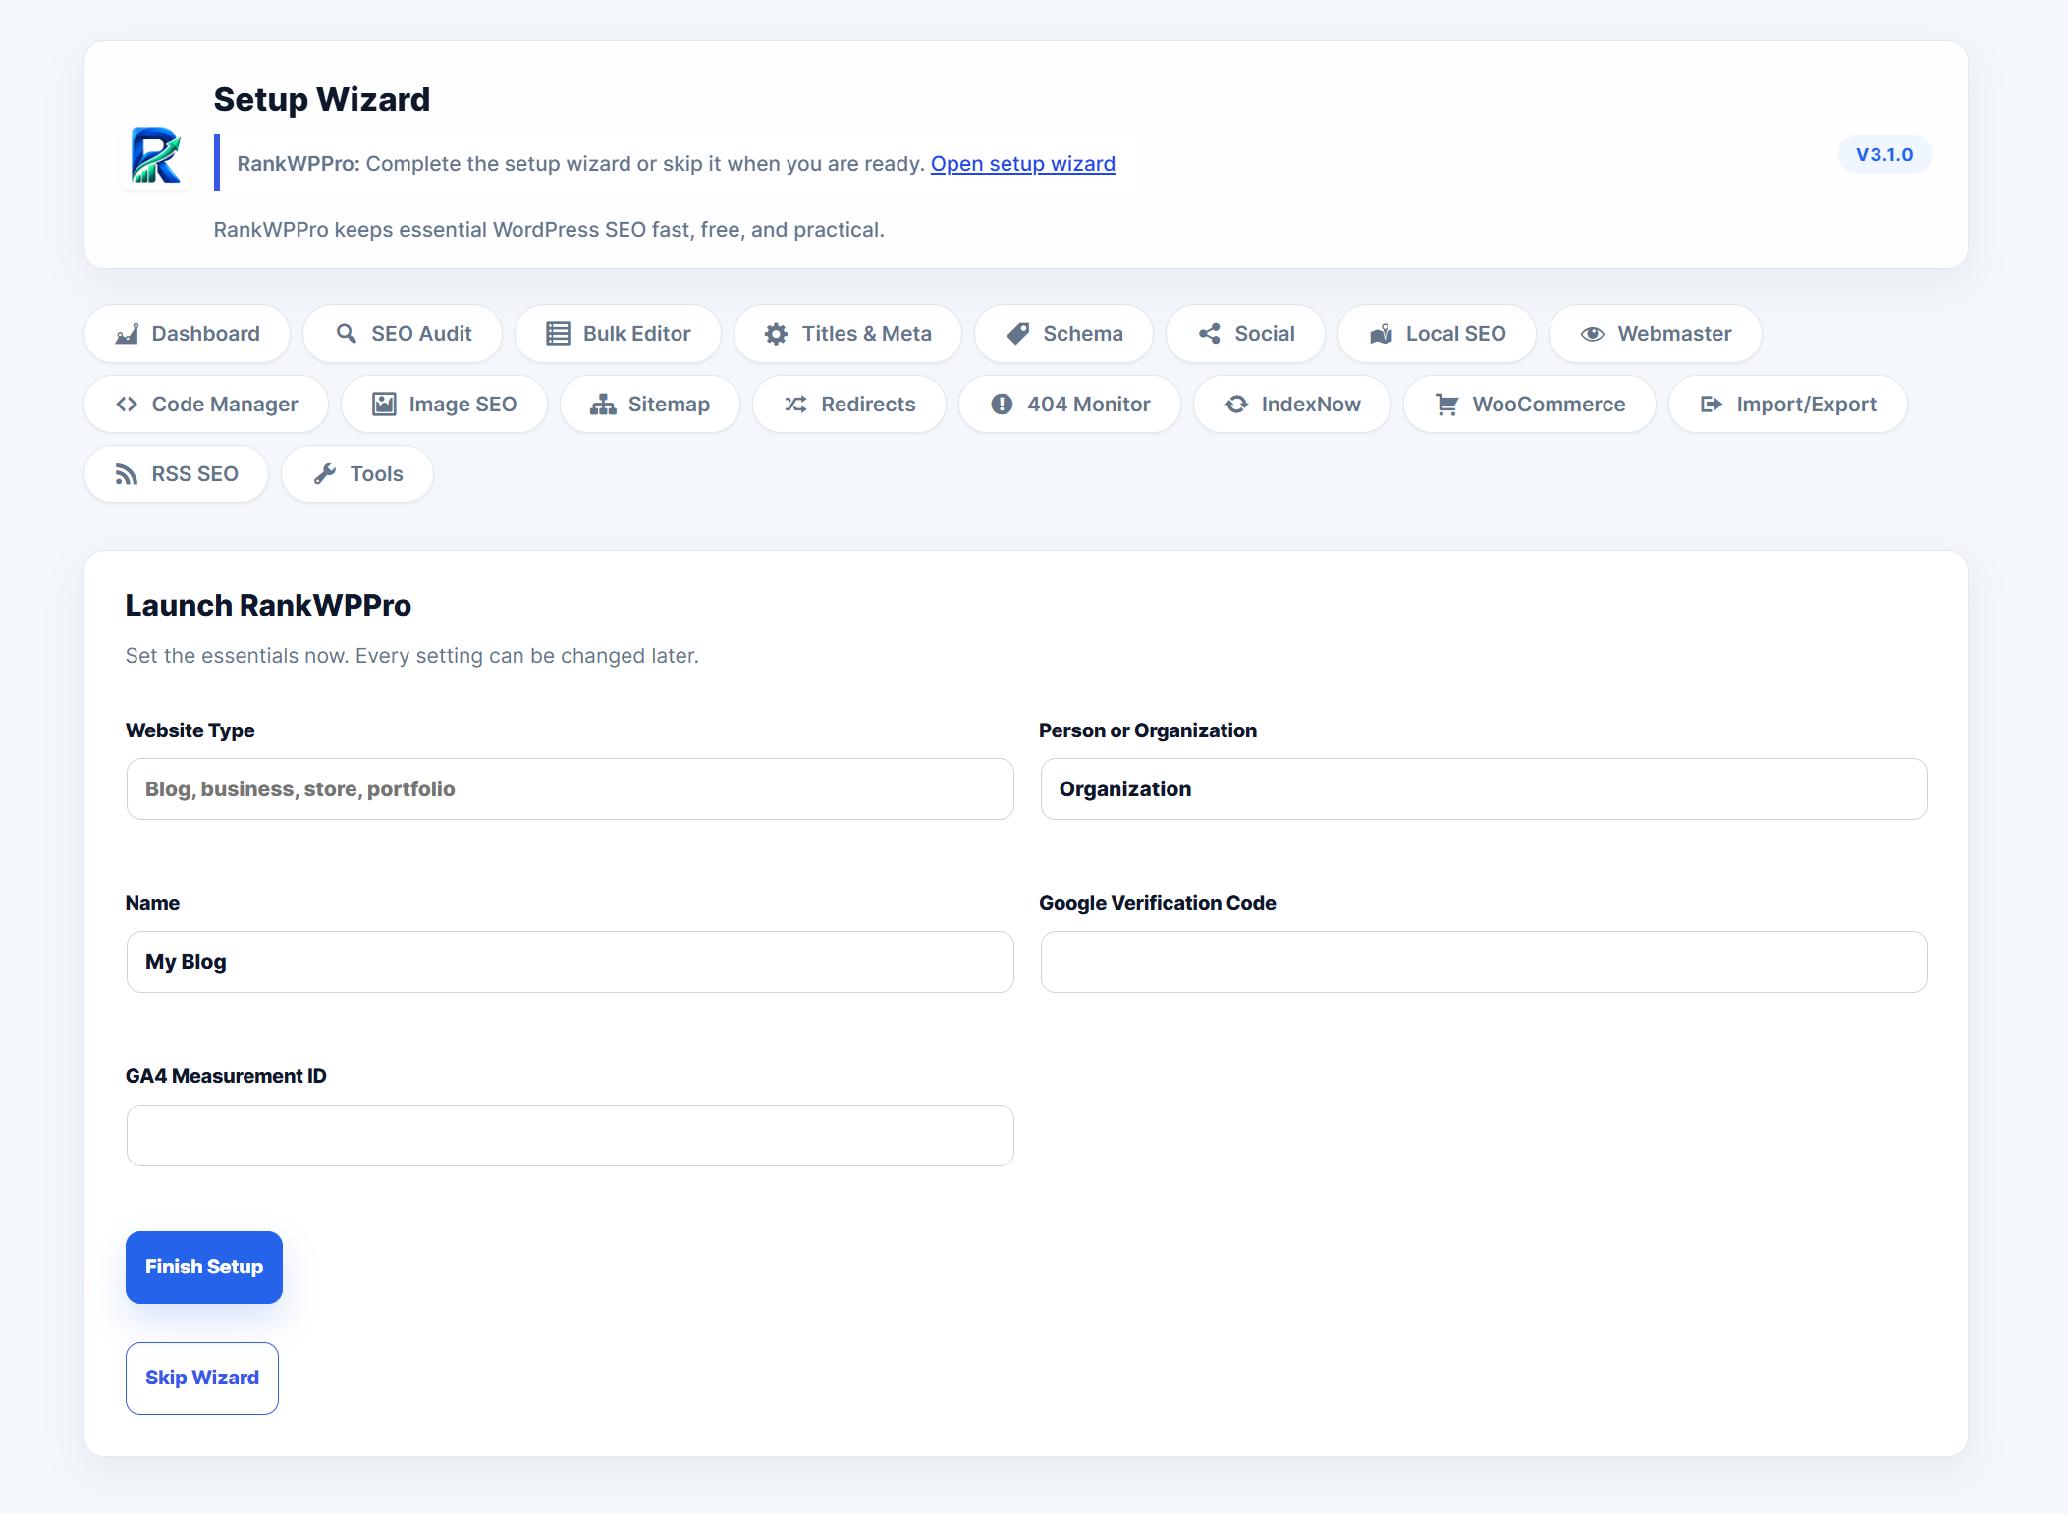
Task: Click the Setup Wizard heading
Action: tap(322, 99)
